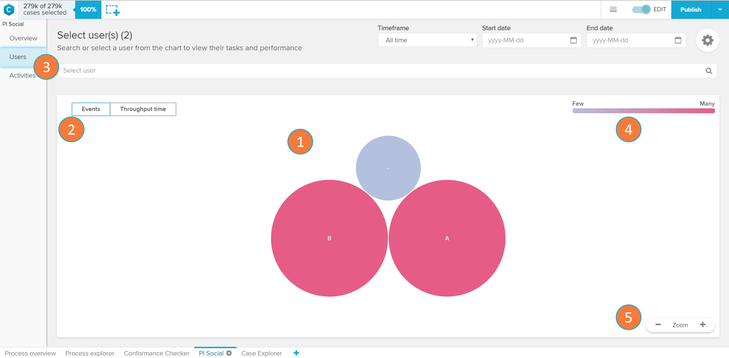The width and height of the screenshot is (729, 358).
Task: Switch chart to Events view
Action: pos(91,109)
